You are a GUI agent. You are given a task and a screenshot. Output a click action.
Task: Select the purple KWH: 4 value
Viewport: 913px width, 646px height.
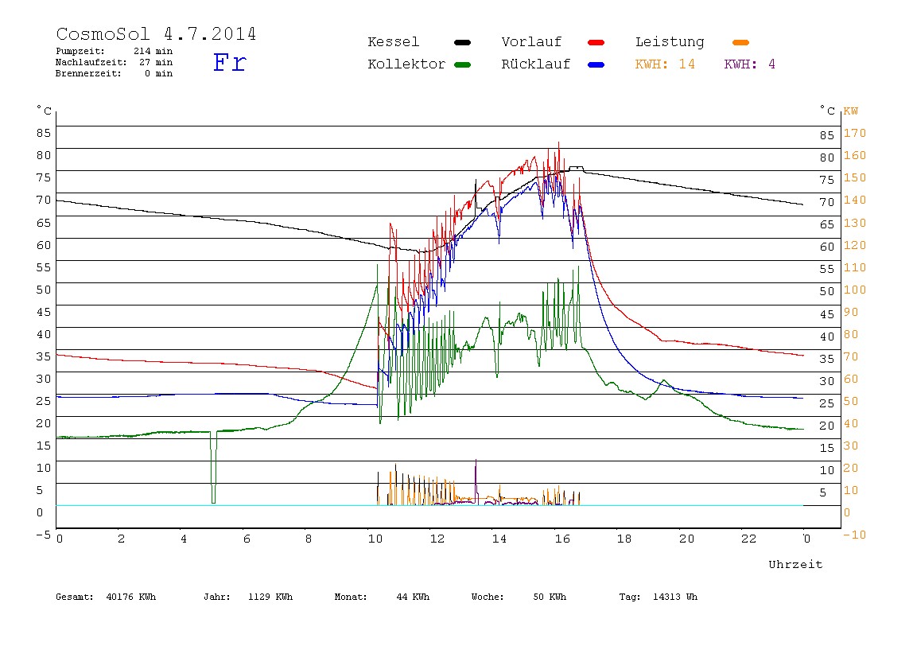click(x=749, y=64)
